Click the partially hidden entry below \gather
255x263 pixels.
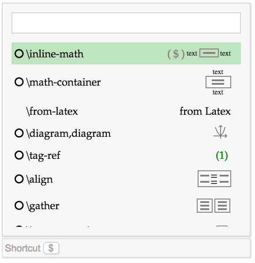coord(126,226)
